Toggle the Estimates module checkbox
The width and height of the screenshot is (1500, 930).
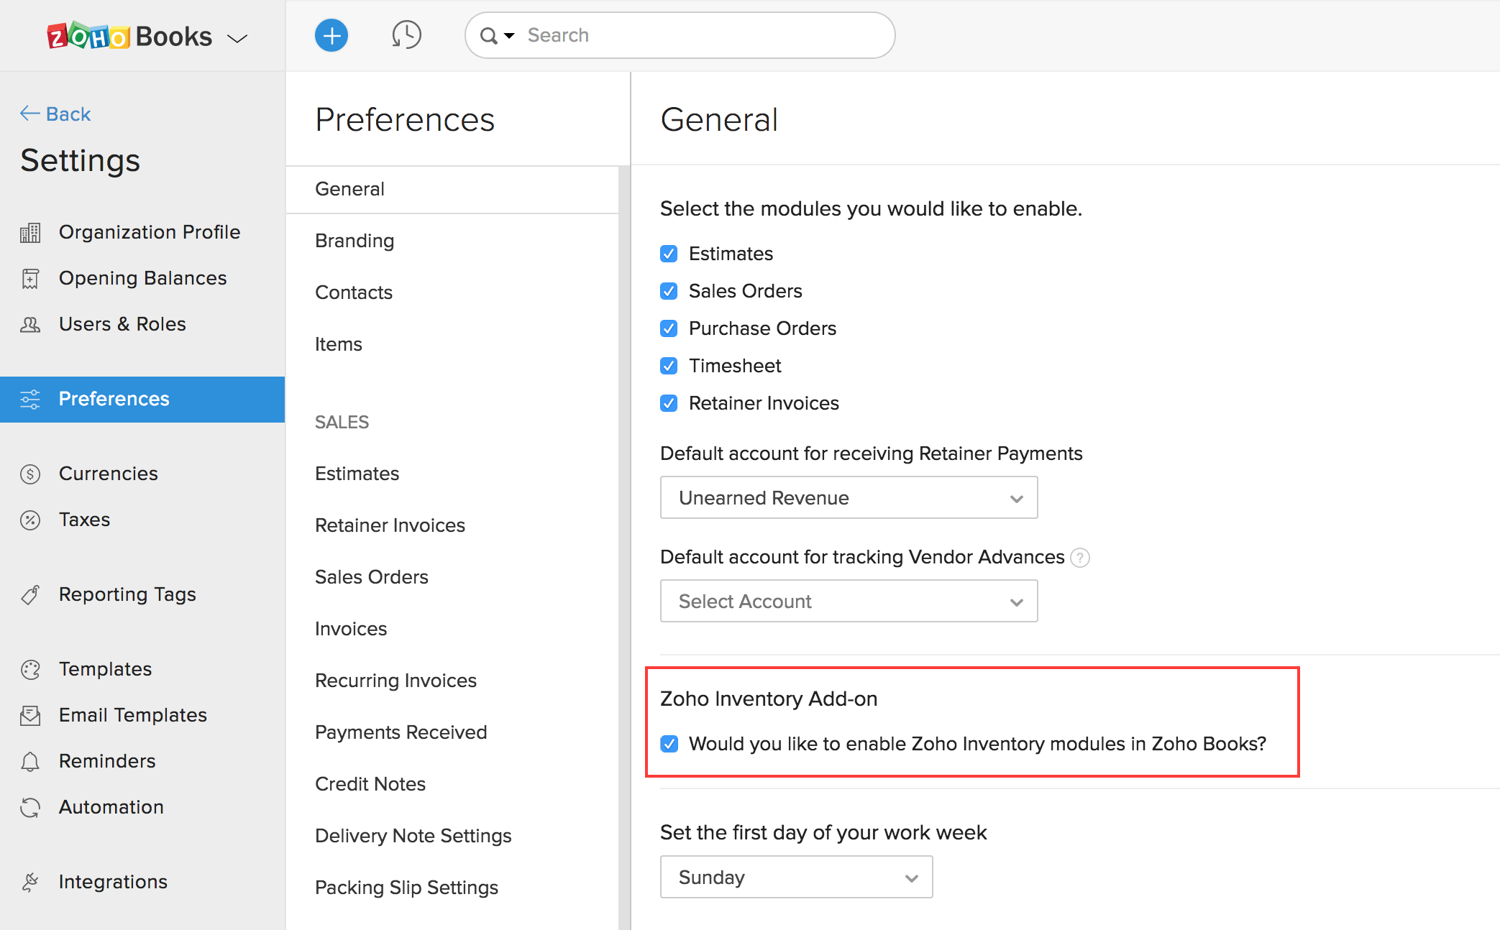(x=669, y=253)
